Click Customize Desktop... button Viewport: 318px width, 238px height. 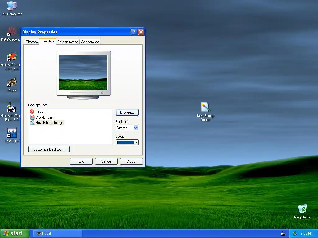49,149
